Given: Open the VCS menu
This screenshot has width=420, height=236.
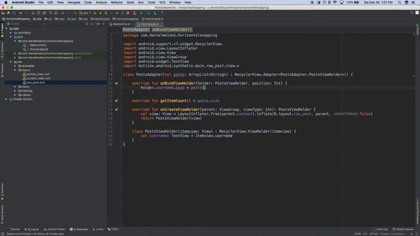Looking at the screenshot, I should (162, 3).
